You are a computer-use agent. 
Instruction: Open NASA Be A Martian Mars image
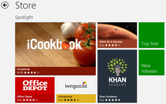pyautogui.click(x=117, y=31)
